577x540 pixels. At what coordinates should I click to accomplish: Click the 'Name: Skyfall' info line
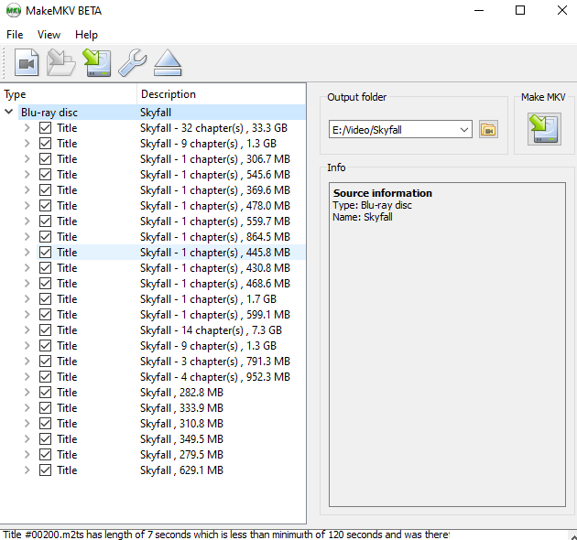(363, 217)
